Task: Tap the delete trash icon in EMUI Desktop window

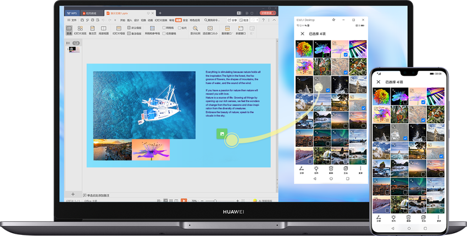Action: pos(331,170)
